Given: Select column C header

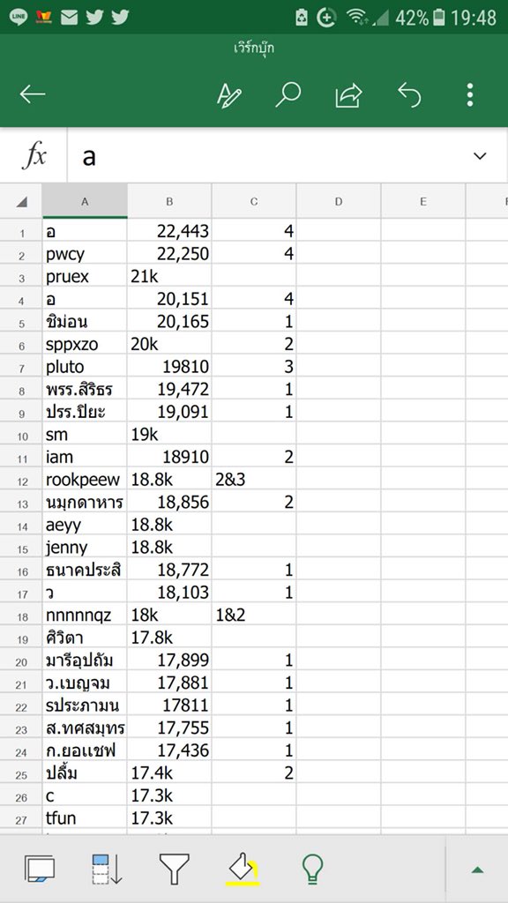Looking at the screenshot, I should [254, 202].
